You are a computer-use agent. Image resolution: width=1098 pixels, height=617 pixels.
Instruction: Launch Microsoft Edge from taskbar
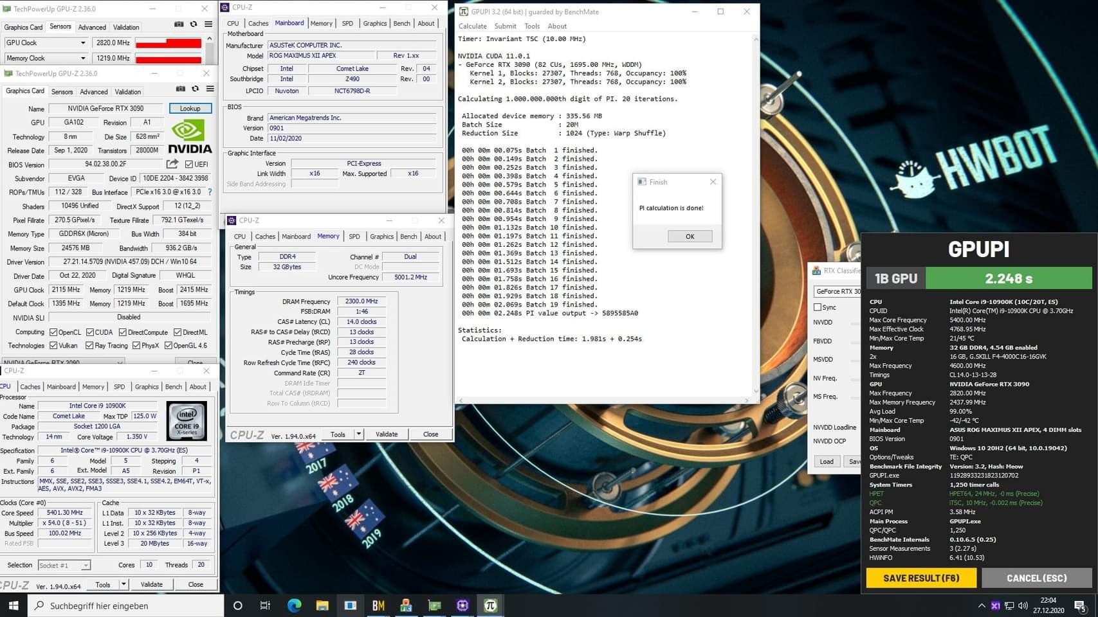click(x=294, y=605)
